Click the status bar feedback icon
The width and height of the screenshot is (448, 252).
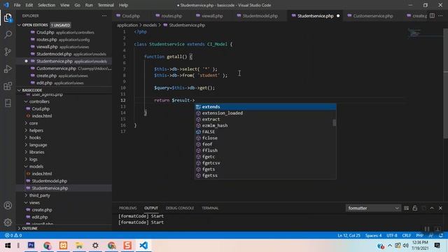point(431,235)
